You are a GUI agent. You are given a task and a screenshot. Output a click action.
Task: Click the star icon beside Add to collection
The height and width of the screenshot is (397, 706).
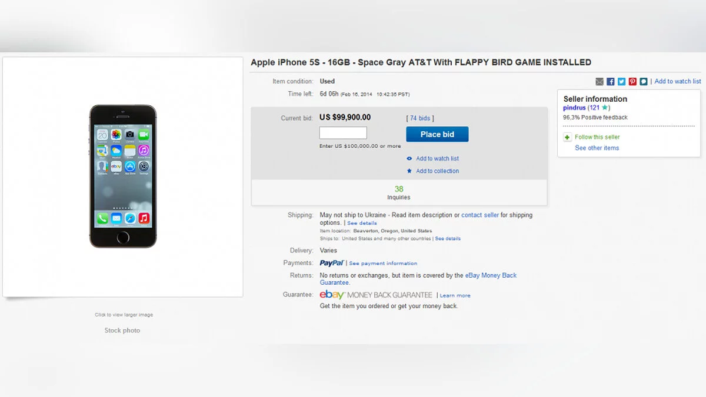[x=409, y=171]
